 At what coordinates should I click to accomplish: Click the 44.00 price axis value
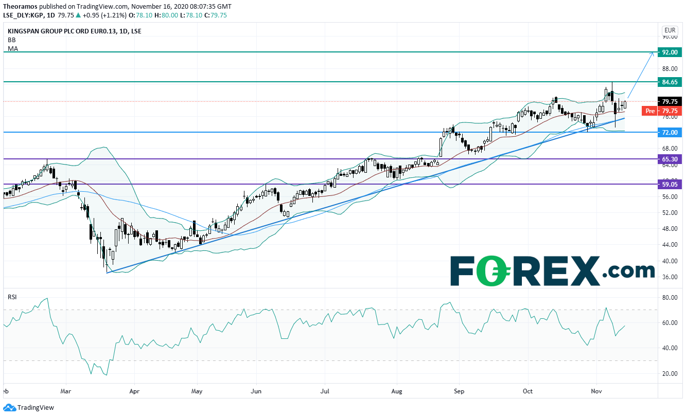click(669, 245)
